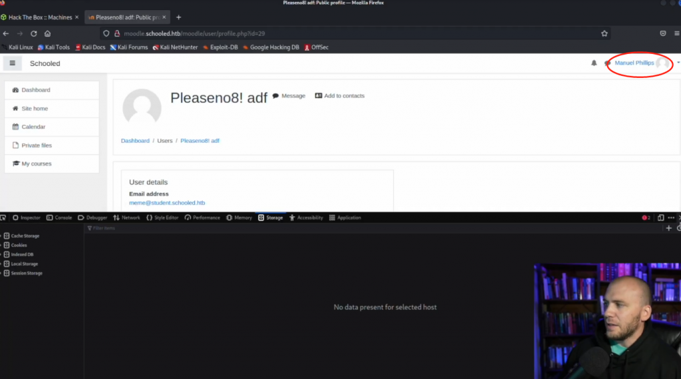The height and width of the screenshot is (379, 681).
Task: Click the profile avatar picture
Action: pos(142,108)
